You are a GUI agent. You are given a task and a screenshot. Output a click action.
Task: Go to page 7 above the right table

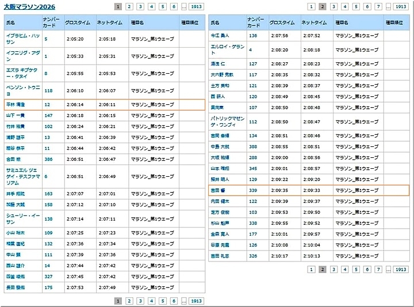pyautogui.click(x=378, y=7)
